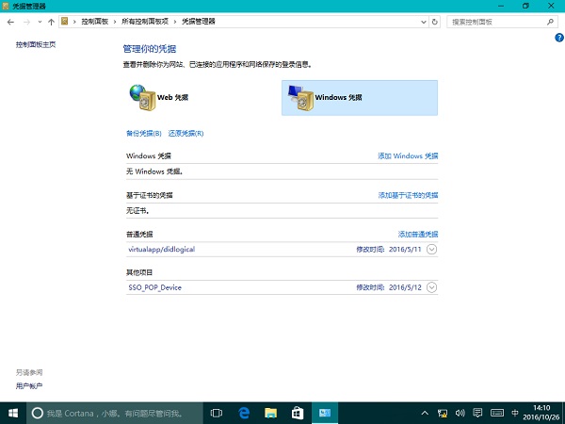565x424 pixels.
Task: Go up one level with up arrow
Action: (51, 21)
